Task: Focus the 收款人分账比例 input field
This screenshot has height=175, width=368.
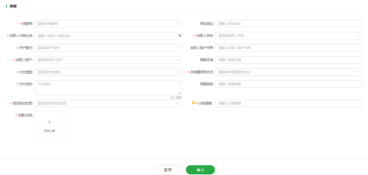Action: pos(106,36)
